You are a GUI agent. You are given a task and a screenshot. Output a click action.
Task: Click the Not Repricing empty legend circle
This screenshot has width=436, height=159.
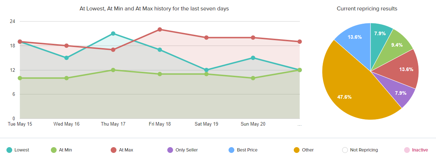point(345,150)
